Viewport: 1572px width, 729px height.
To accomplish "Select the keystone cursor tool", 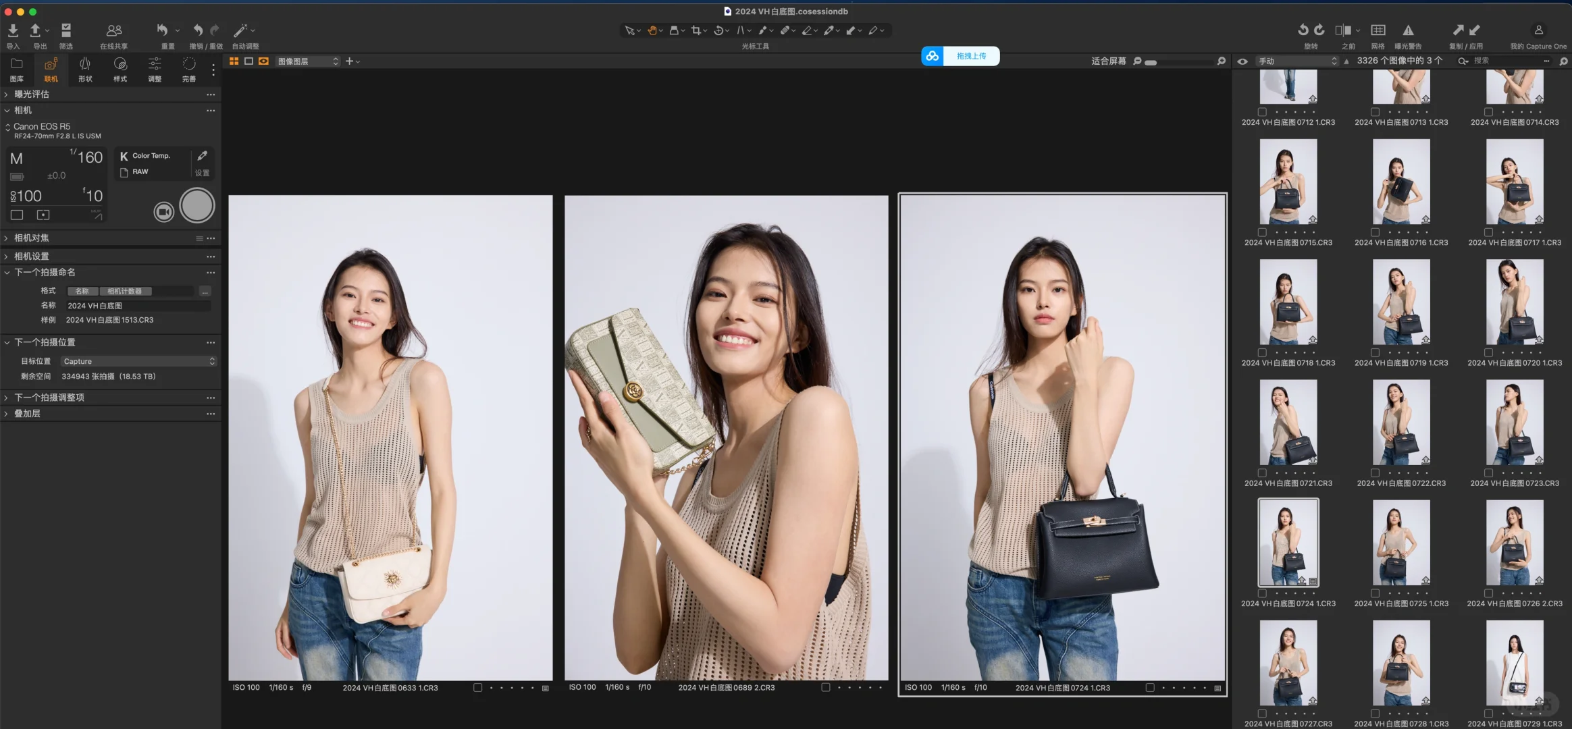I will click(x=741, y=30).
